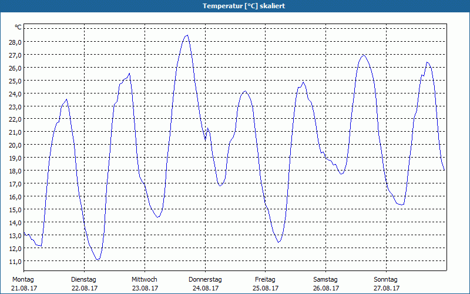470x294 pixels.
Task: Click the Freitag day label
Action: click(x=265, y=279)
